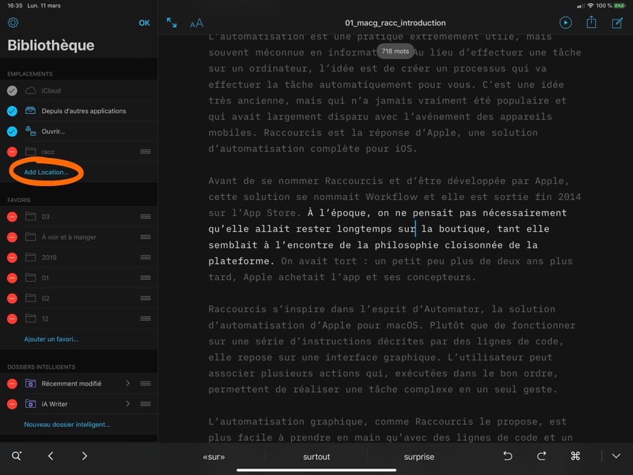
Task: Delete favorite 02 with red minus
Action: point(12,298)
